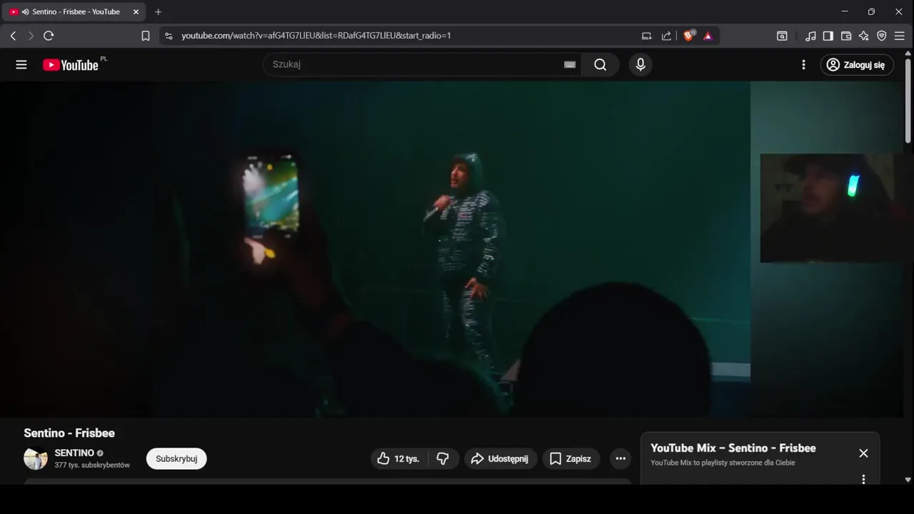Open Brave playlist music note icon
Image resolution: width=914 pixels, height=514 pixels.
810,36
